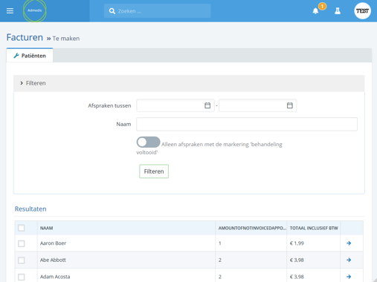Open the hamburger navigation menu
This screenshot has width=377, height=282.
coord(10,11)
